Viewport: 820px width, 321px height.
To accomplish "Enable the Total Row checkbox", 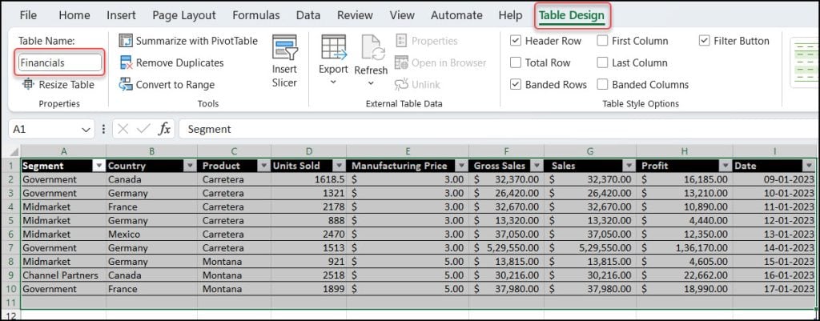I will [516, 62].
